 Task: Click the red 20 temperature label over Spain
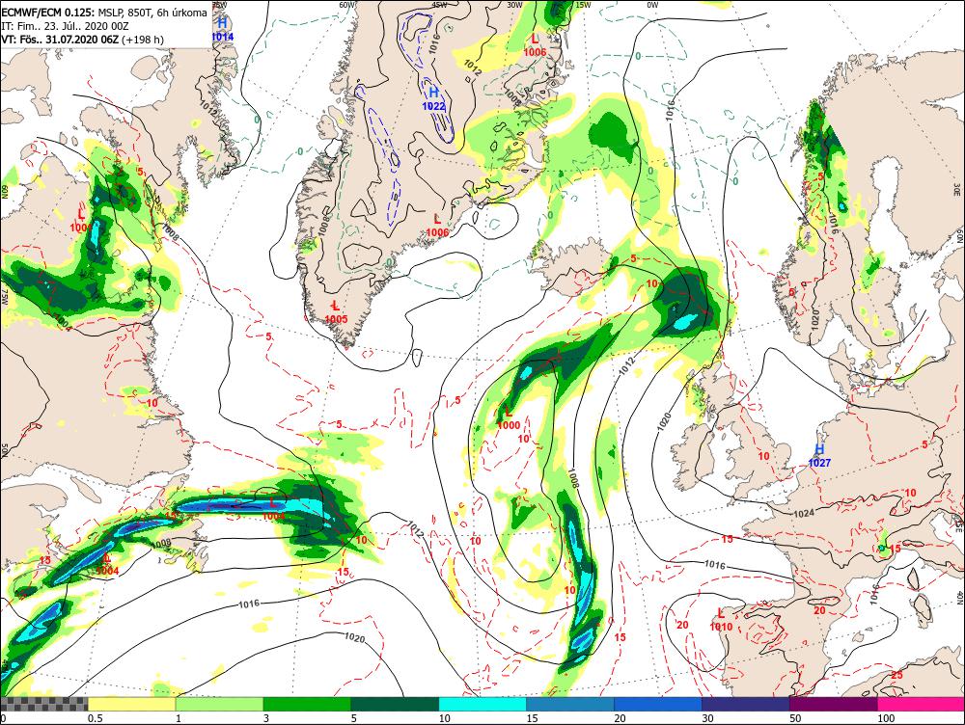point(819,610)
